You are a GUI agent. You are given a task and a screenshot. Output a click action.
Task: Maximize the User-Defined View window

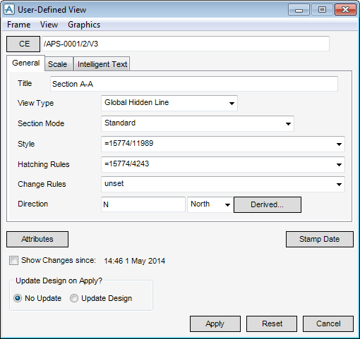pos(322,10)
